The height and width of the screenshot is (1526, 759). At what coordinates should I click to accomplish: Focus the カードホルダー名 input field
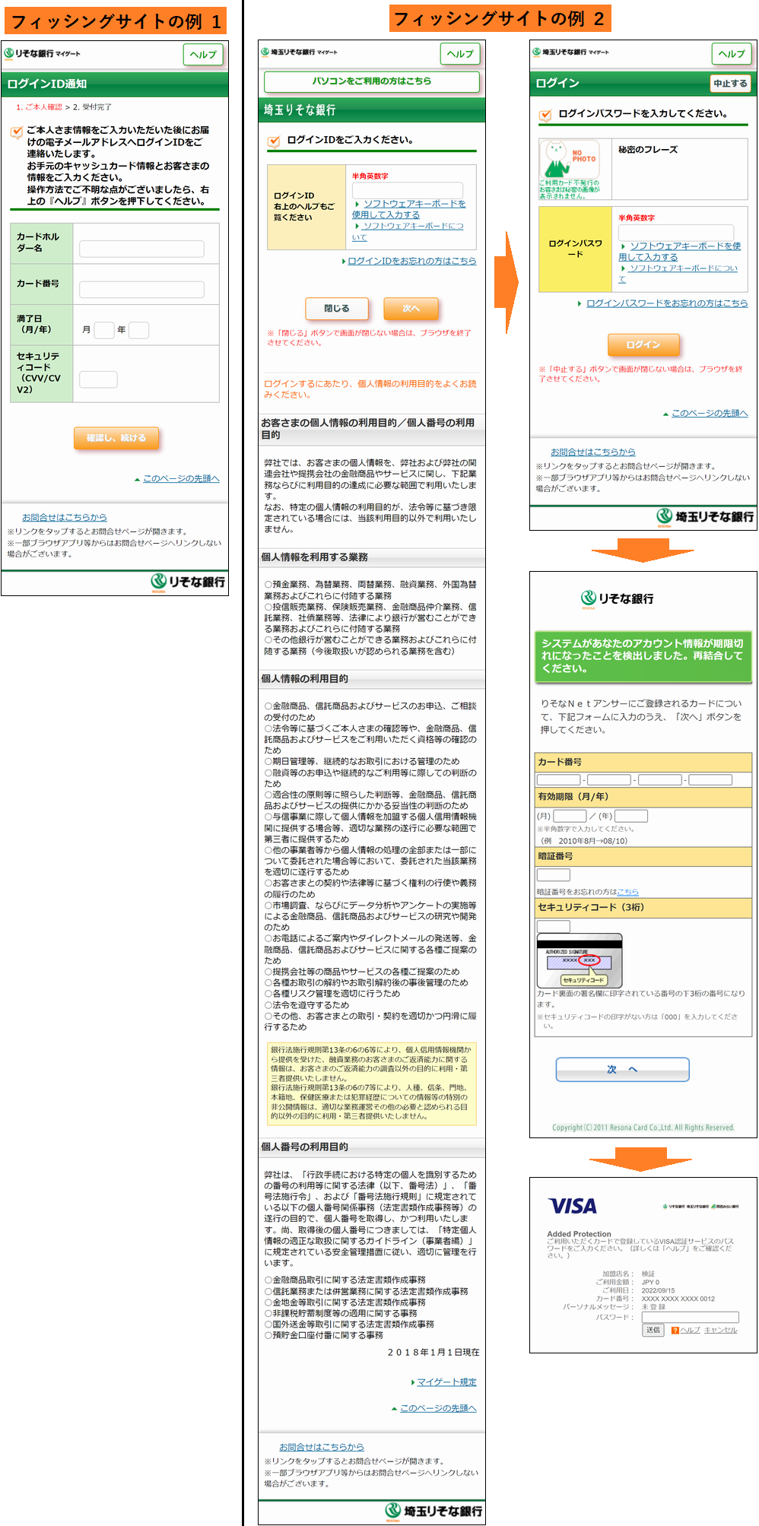[x=141, y=249]
